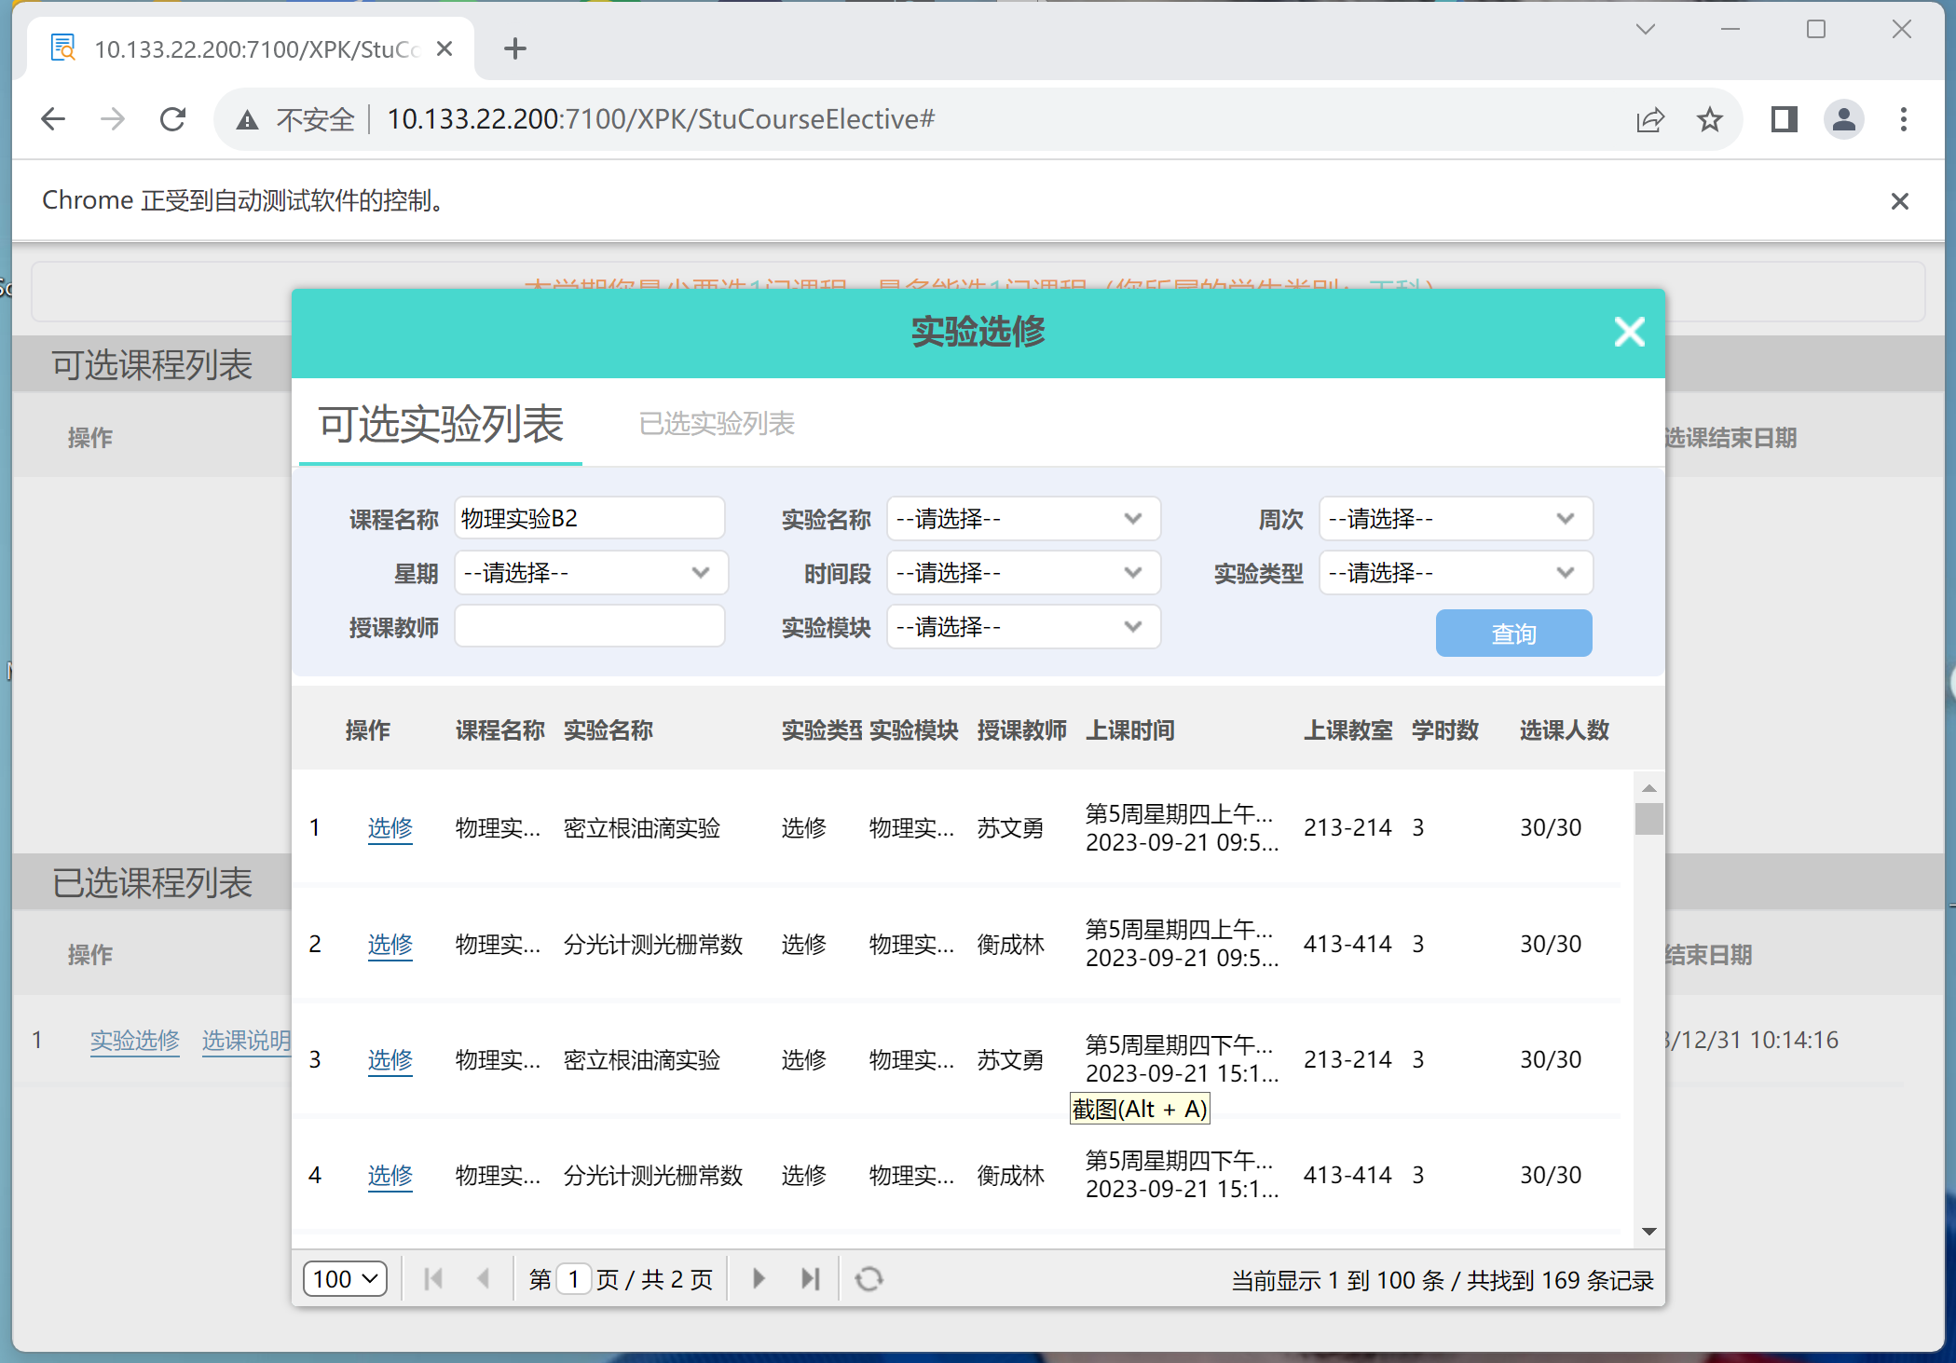Click the 课程名称 input containing 物理实验B2
This screenshot has width=1956, height=1363.
tap(589, 518)
